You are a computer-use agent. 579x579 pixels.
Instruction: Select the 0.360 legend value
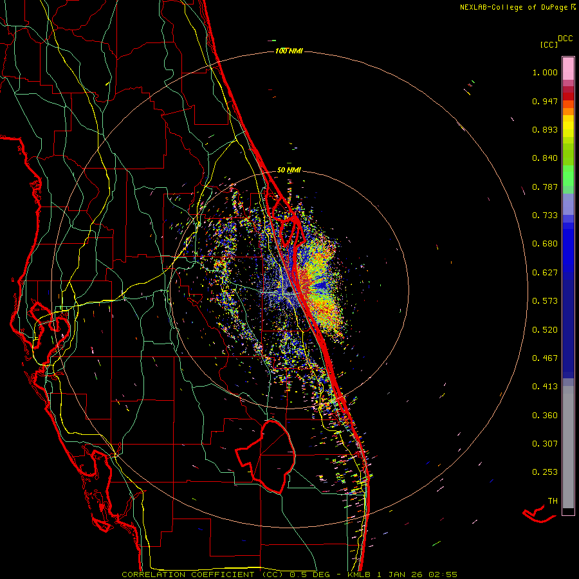(545, 416)
